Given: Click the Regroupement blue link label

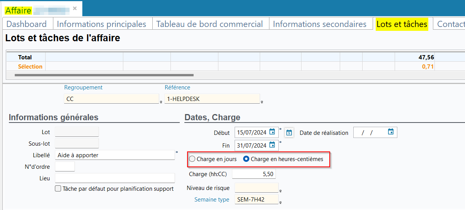Looking at the screenshot, I should coord(83,87).
